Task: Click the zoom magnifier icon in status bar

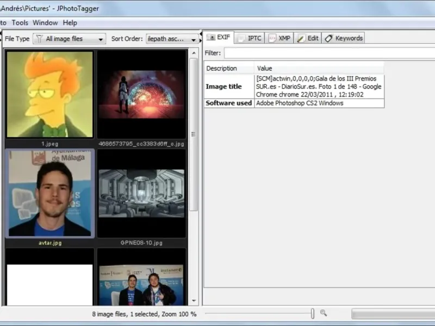Action: tap(324, 313)
